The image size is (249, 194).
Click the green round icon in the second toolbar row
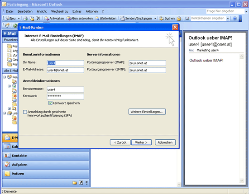tap(15, 25)
